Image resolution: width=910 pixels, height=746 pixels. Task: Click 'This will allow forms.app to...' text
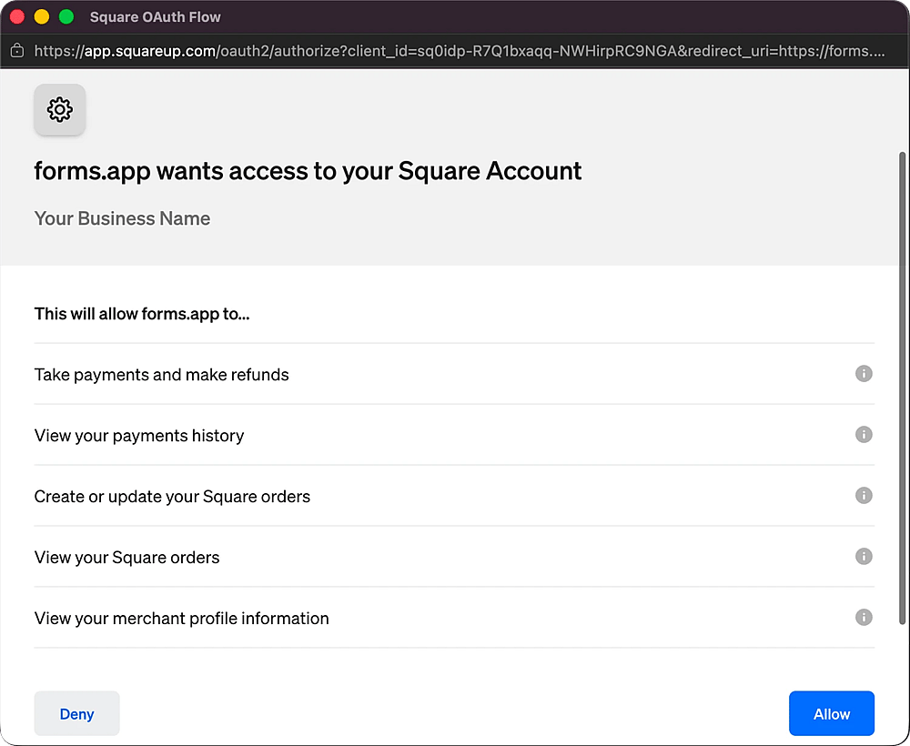coord(142,314)
